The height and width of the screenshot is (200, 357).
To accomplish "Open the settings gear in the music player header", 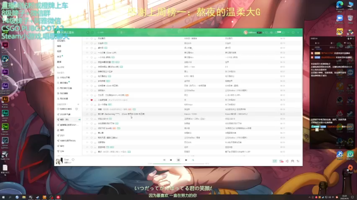I will (x=271, y=32).
